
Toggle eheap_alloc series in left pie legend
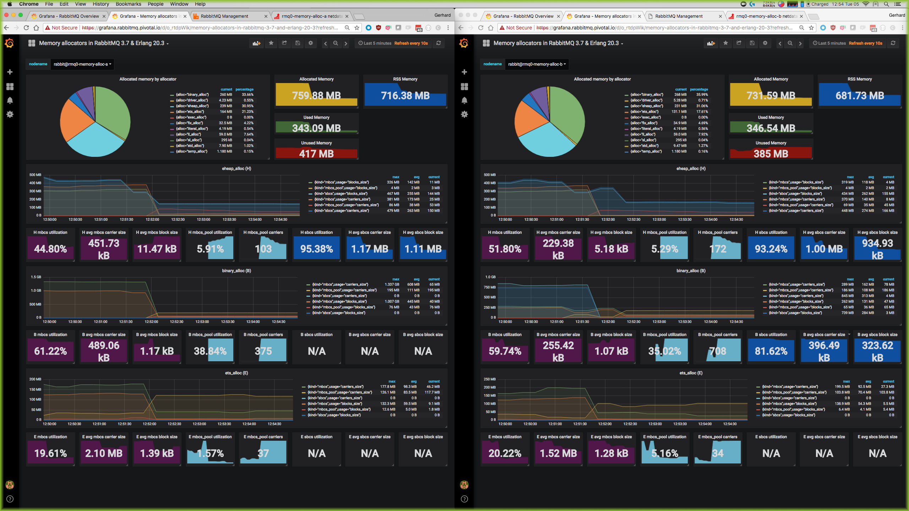192,106
